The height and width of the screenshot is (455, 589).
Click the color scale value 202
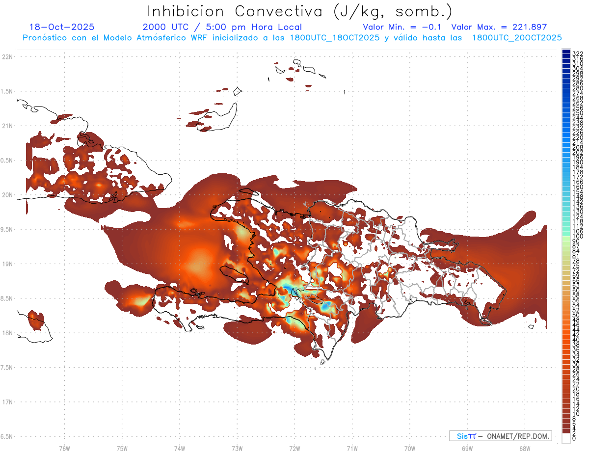pyautogui.click(x=577, y=152)
